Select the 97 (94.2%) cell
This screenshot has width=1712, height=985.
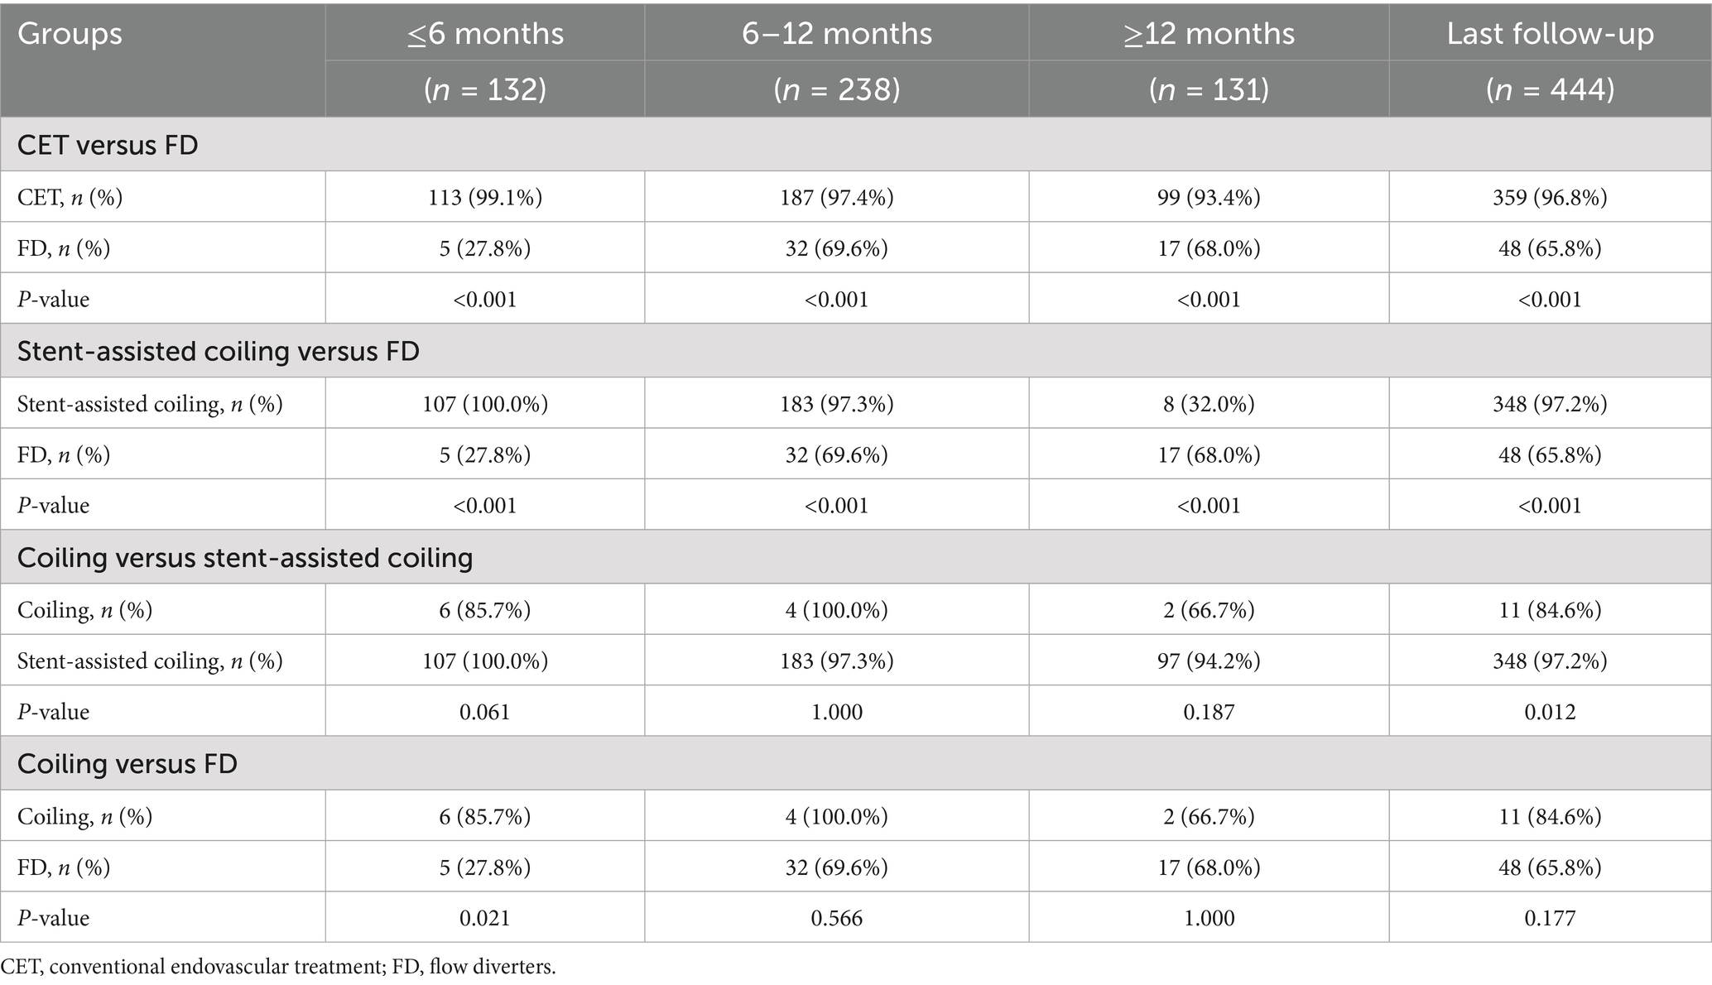[x=1209, y=661]
